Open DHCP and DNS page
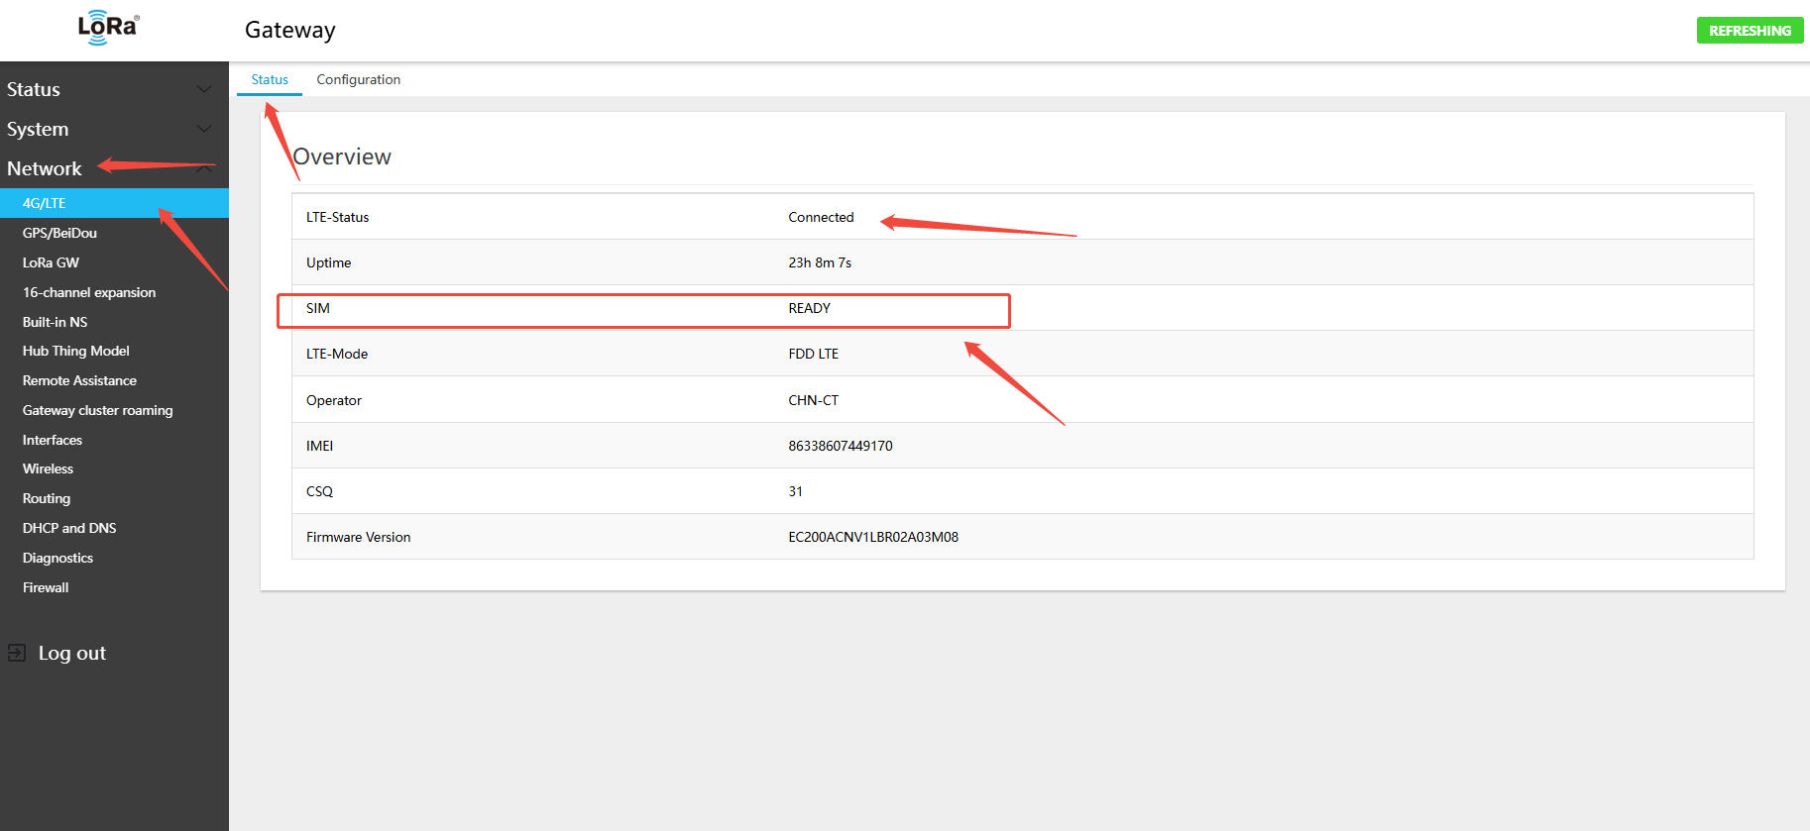The height and width of the screenshot is (831, 1810). tap(69, 528)
